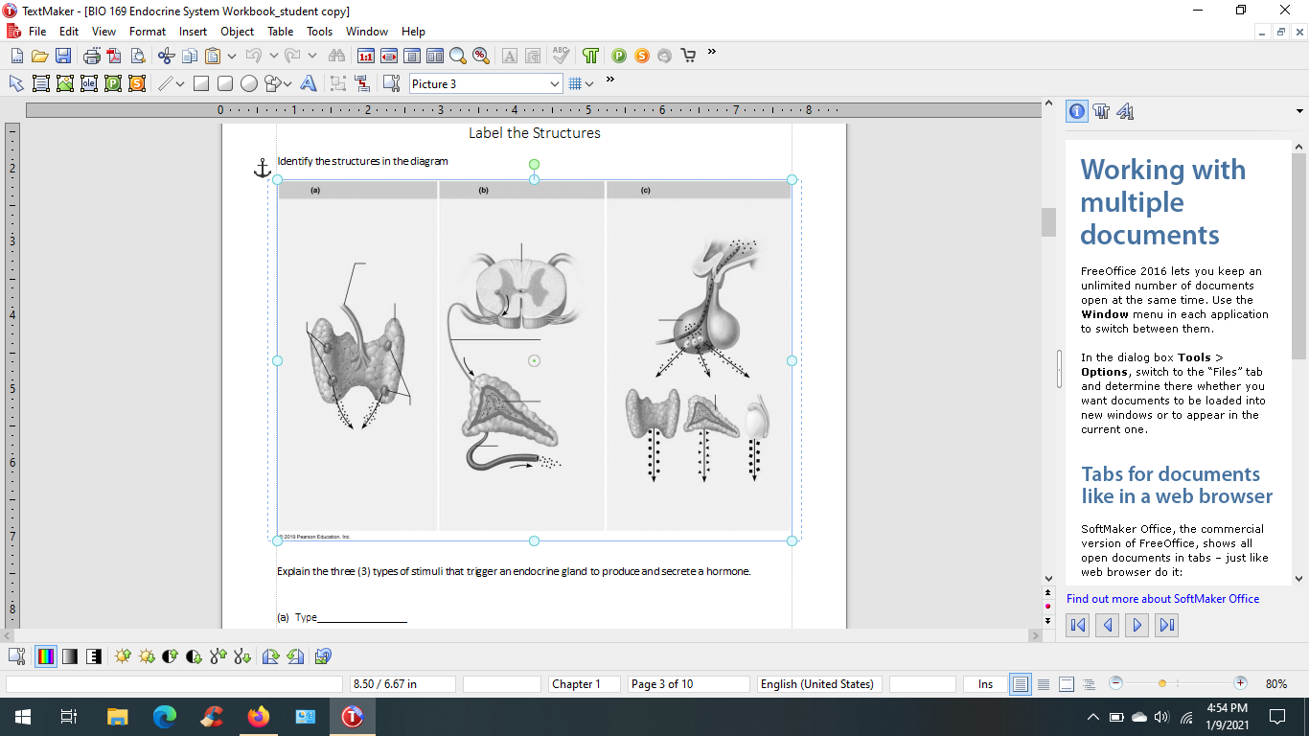Image resolution: width=1309 pixels, height=736 pixels.
Task: Select the Insert text art tool
Action: click(309, 83)
